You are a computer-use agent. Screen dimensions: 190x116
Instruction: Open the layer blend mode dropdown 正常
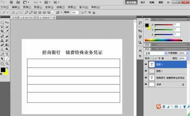tap(155, 53)
